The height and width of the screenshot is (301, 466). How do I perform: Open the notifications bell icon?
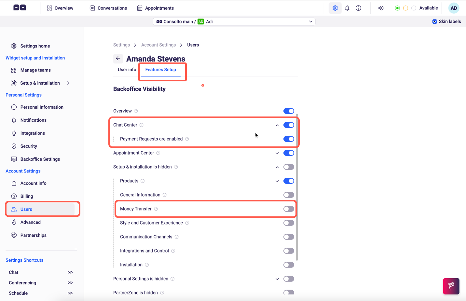pyautogui.click(x=347, y=8)
